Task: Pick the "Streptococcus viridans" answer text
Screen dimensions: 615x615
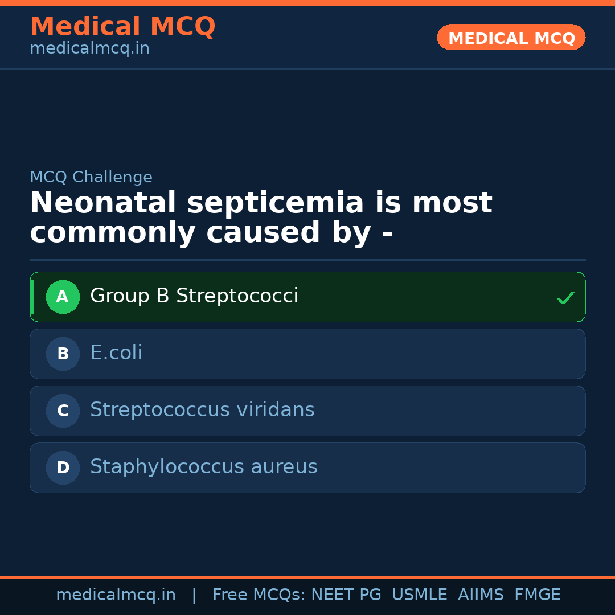Action: (202, 410)
